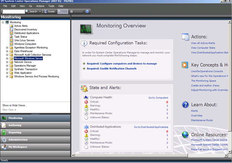
Task: Click the vertical scrollbar down arrow
Action: [x=229, y=152]
